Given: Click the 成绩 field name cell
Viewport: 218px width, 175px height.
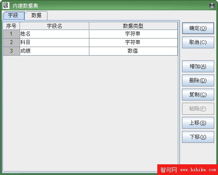Looking at the screenshot, I should pyautogui.click(x=54, y=51).
